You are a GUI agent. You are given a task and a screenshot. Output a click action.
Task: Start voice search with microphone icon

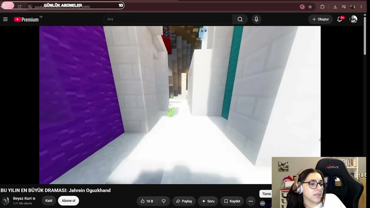coord(256,19)
